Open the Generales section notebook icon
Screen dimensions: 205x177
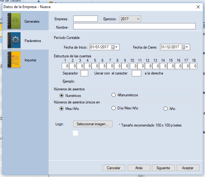(14, 21)
